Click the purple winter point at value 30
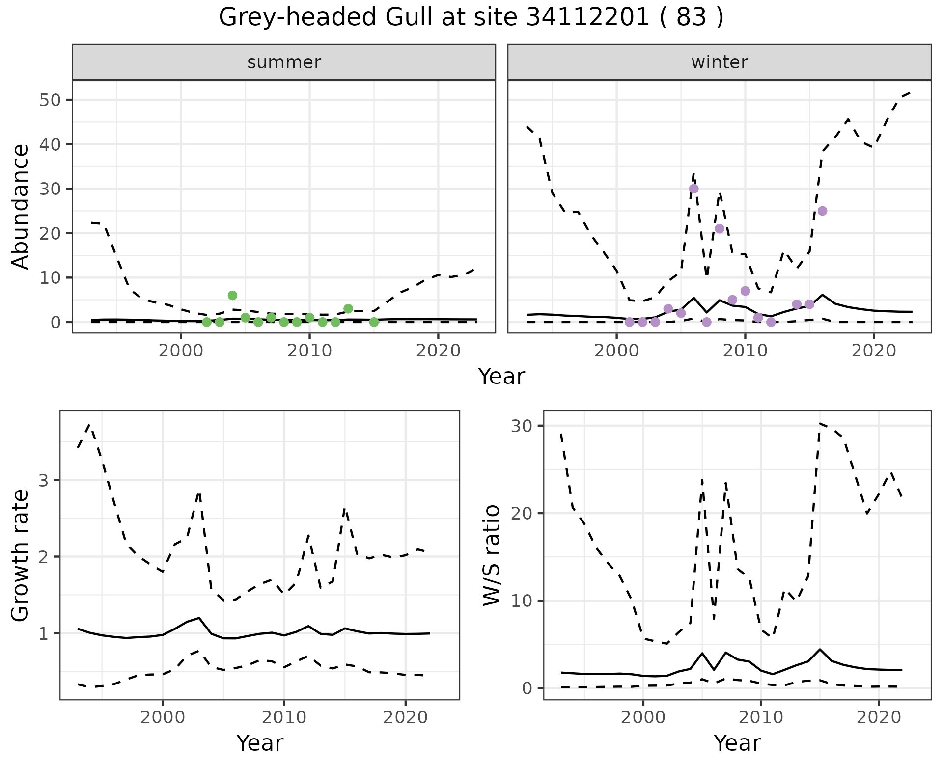Viewport: 943px width, 766px height. tap(693, 189)
